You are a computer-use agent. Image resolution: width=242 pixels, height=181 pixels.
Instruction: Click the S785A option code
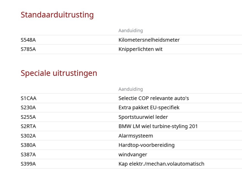(28, 49)
